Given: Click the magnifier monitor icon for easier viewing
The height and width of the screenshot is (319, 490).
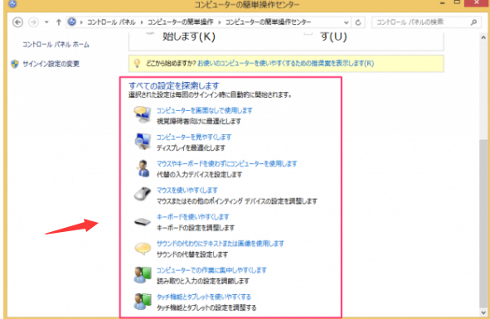Looking at the screenshot, I should tap(143, 142).
